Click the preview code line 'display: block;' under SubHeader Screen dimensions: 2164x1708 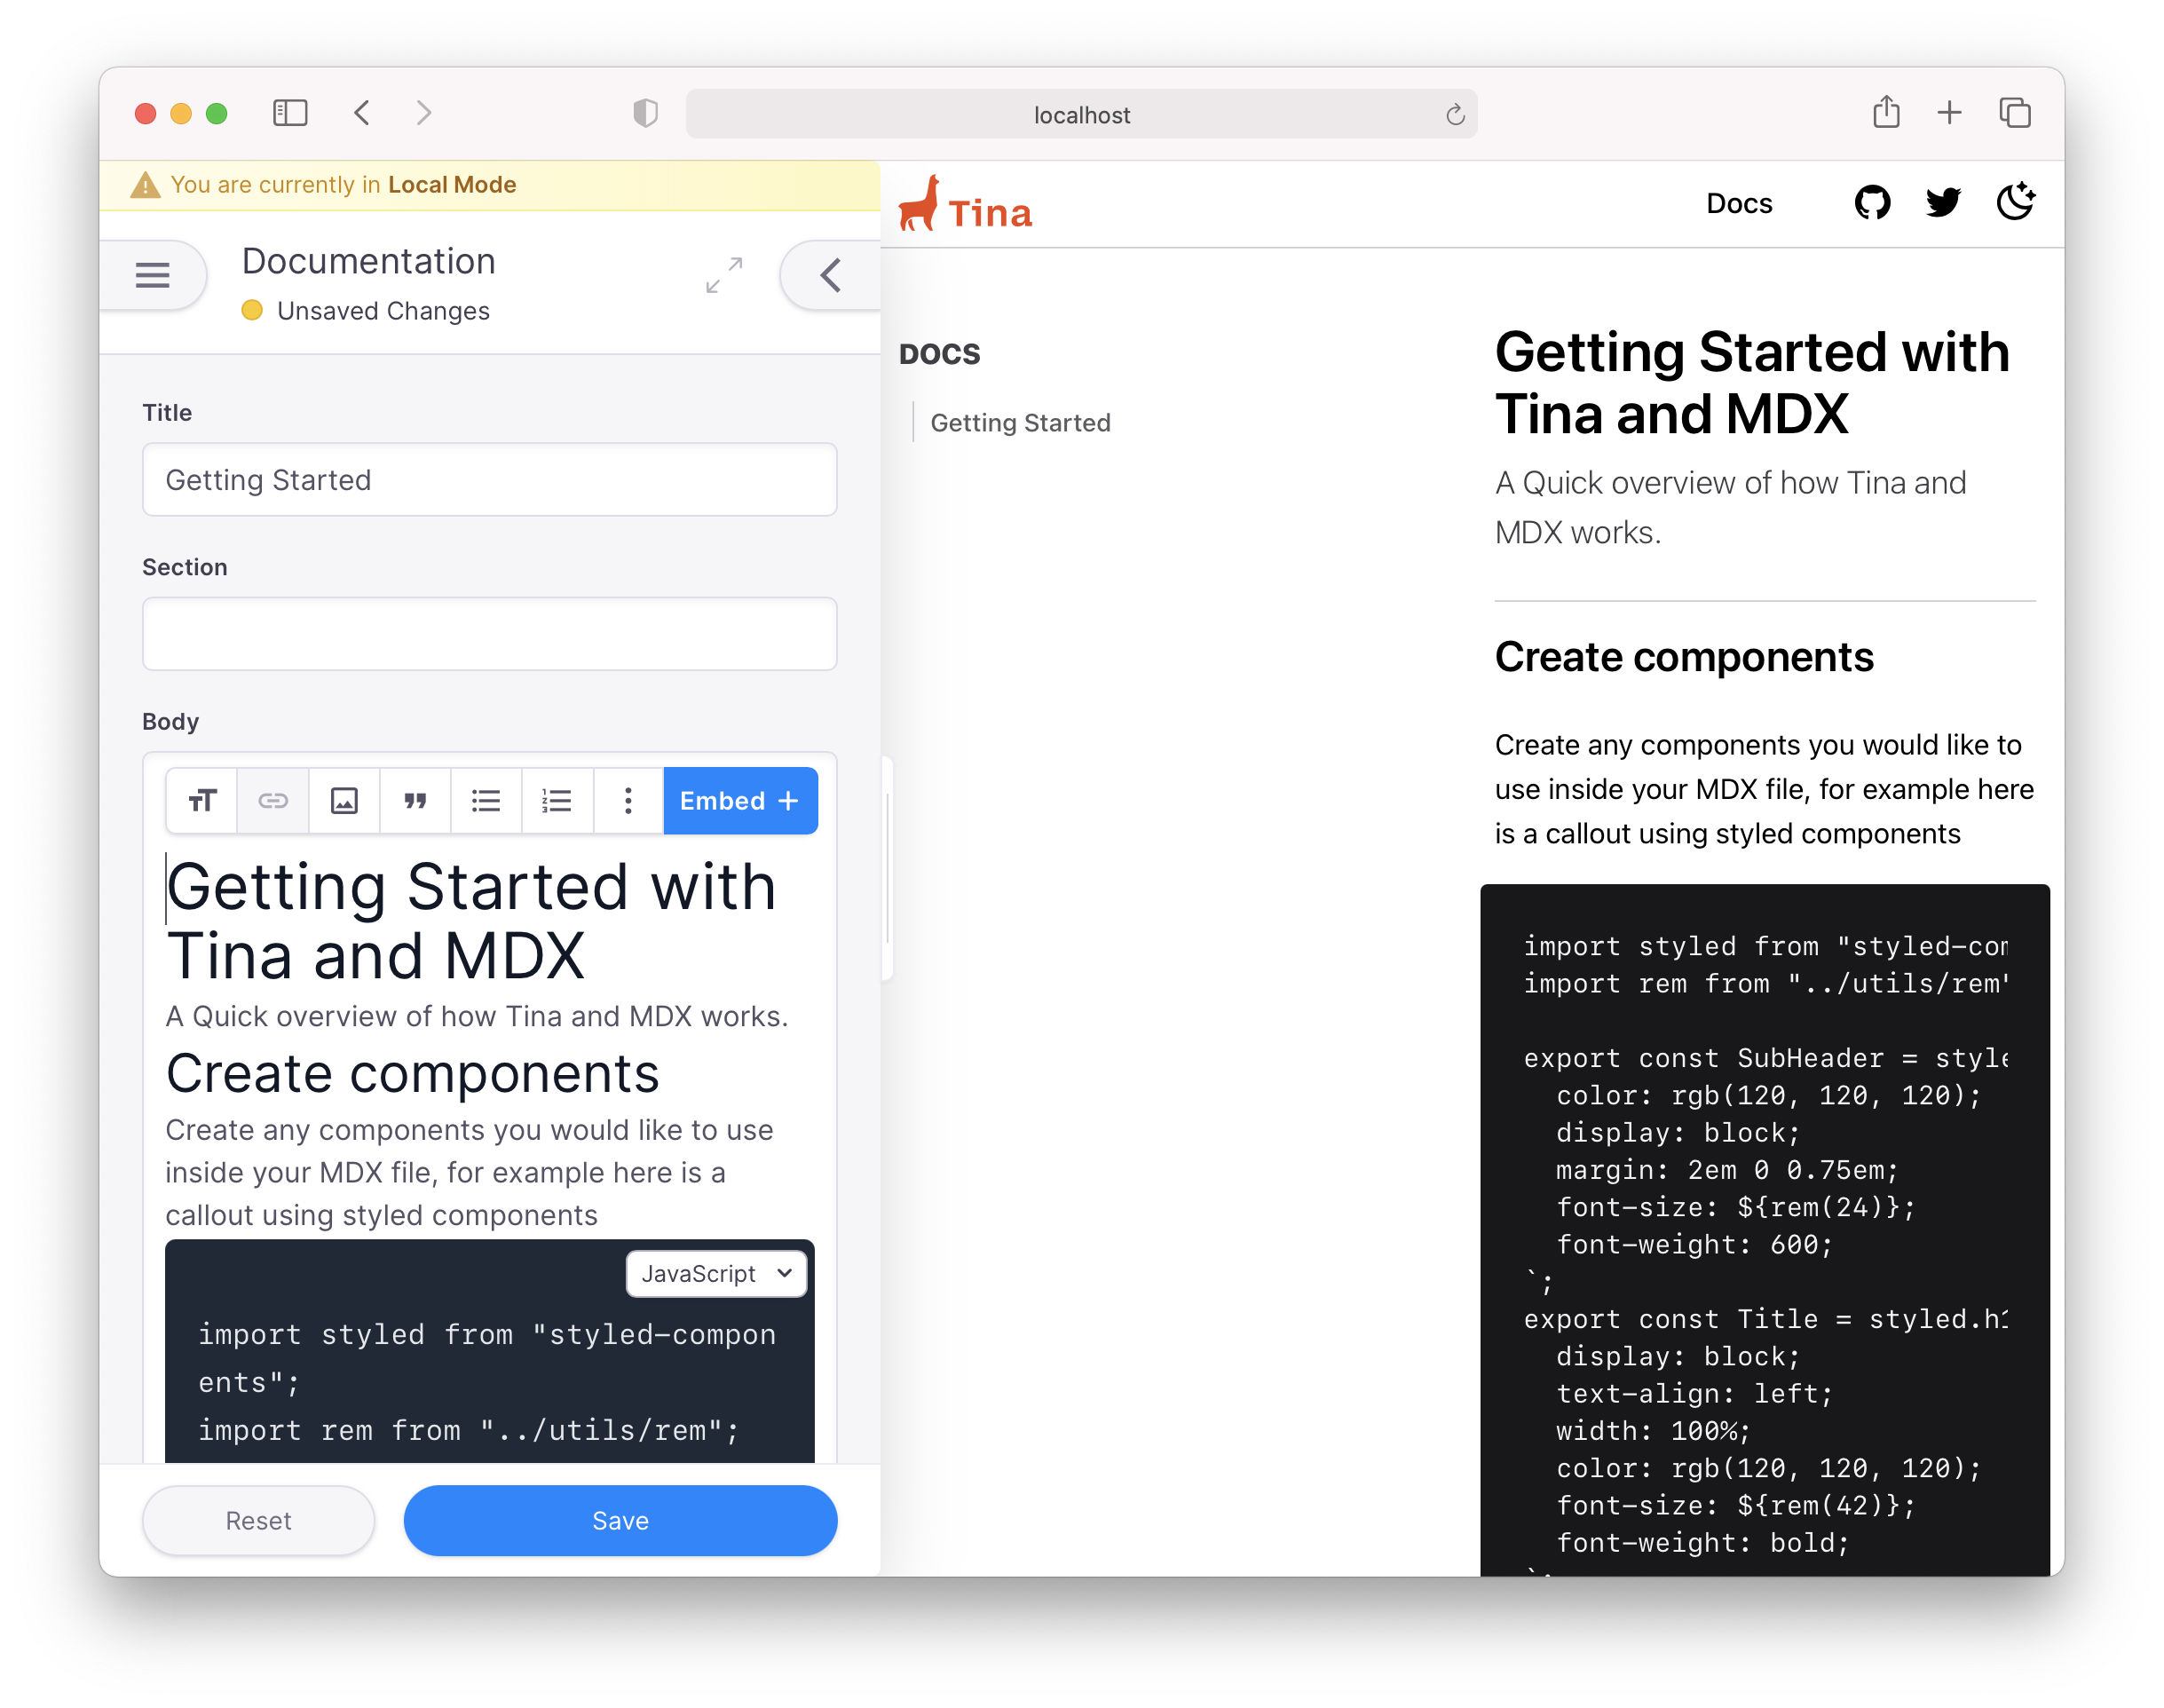coord(1678,1133)
